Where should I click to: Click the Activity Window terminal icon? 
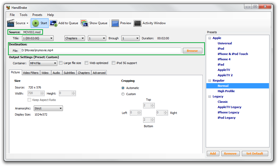(x=137, y=23)
